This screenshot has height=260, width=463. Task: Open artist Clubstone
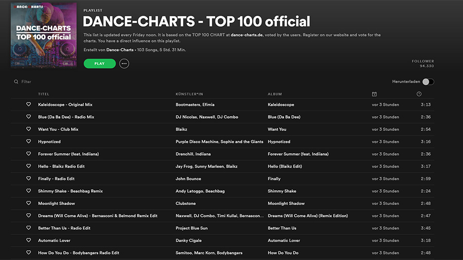[x=186, y=203]
